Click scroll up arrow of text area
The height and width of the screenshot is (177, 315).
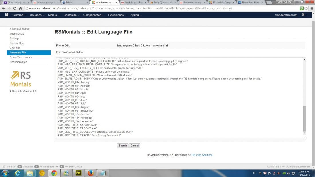305,60
